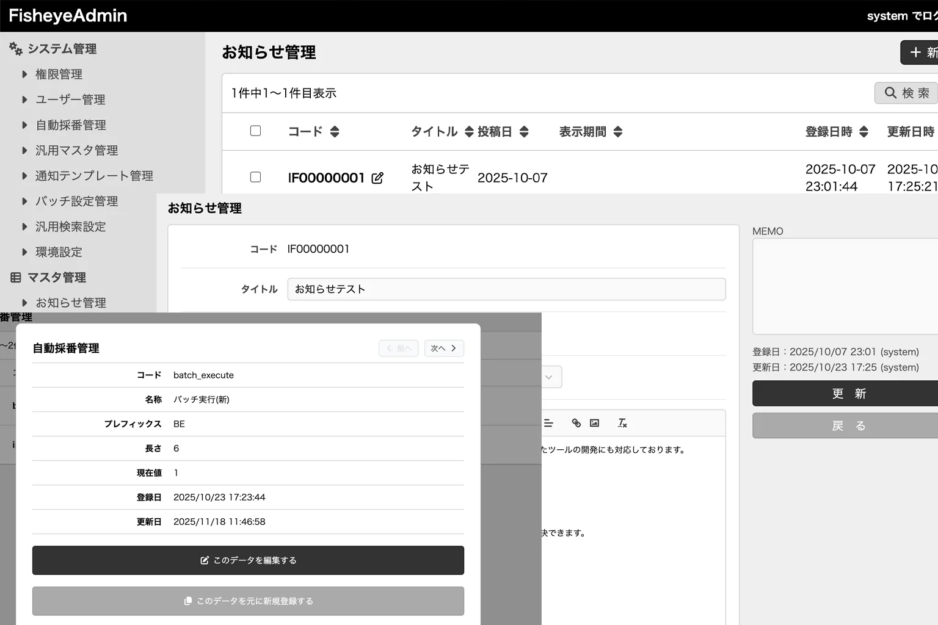Open the dropdown next to the form field
Image resolution: width=938 pixels, height=625 pixels.
click(x=549, y=377)
